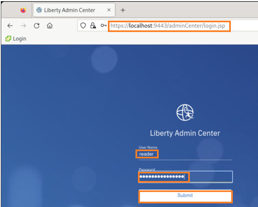This screenshot has height=207, width=258.
Task: Click the Liberty Admin Center heading text
Action: point(185,133)
